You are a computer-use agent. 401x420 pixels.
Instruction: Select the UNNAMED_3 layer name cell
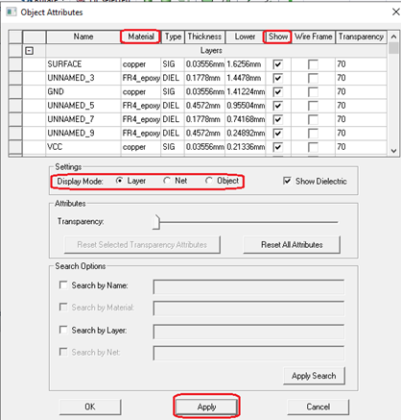(83, 78)
